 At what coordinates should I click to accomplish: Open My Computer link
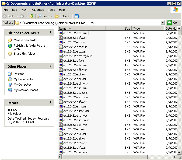[22, 85]
